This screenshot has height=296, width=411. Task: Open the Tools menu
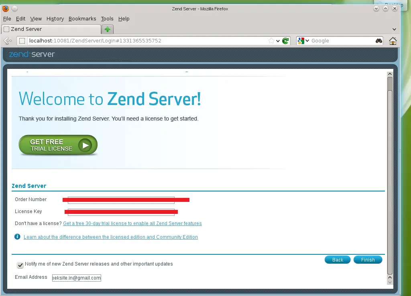(107, 18)
